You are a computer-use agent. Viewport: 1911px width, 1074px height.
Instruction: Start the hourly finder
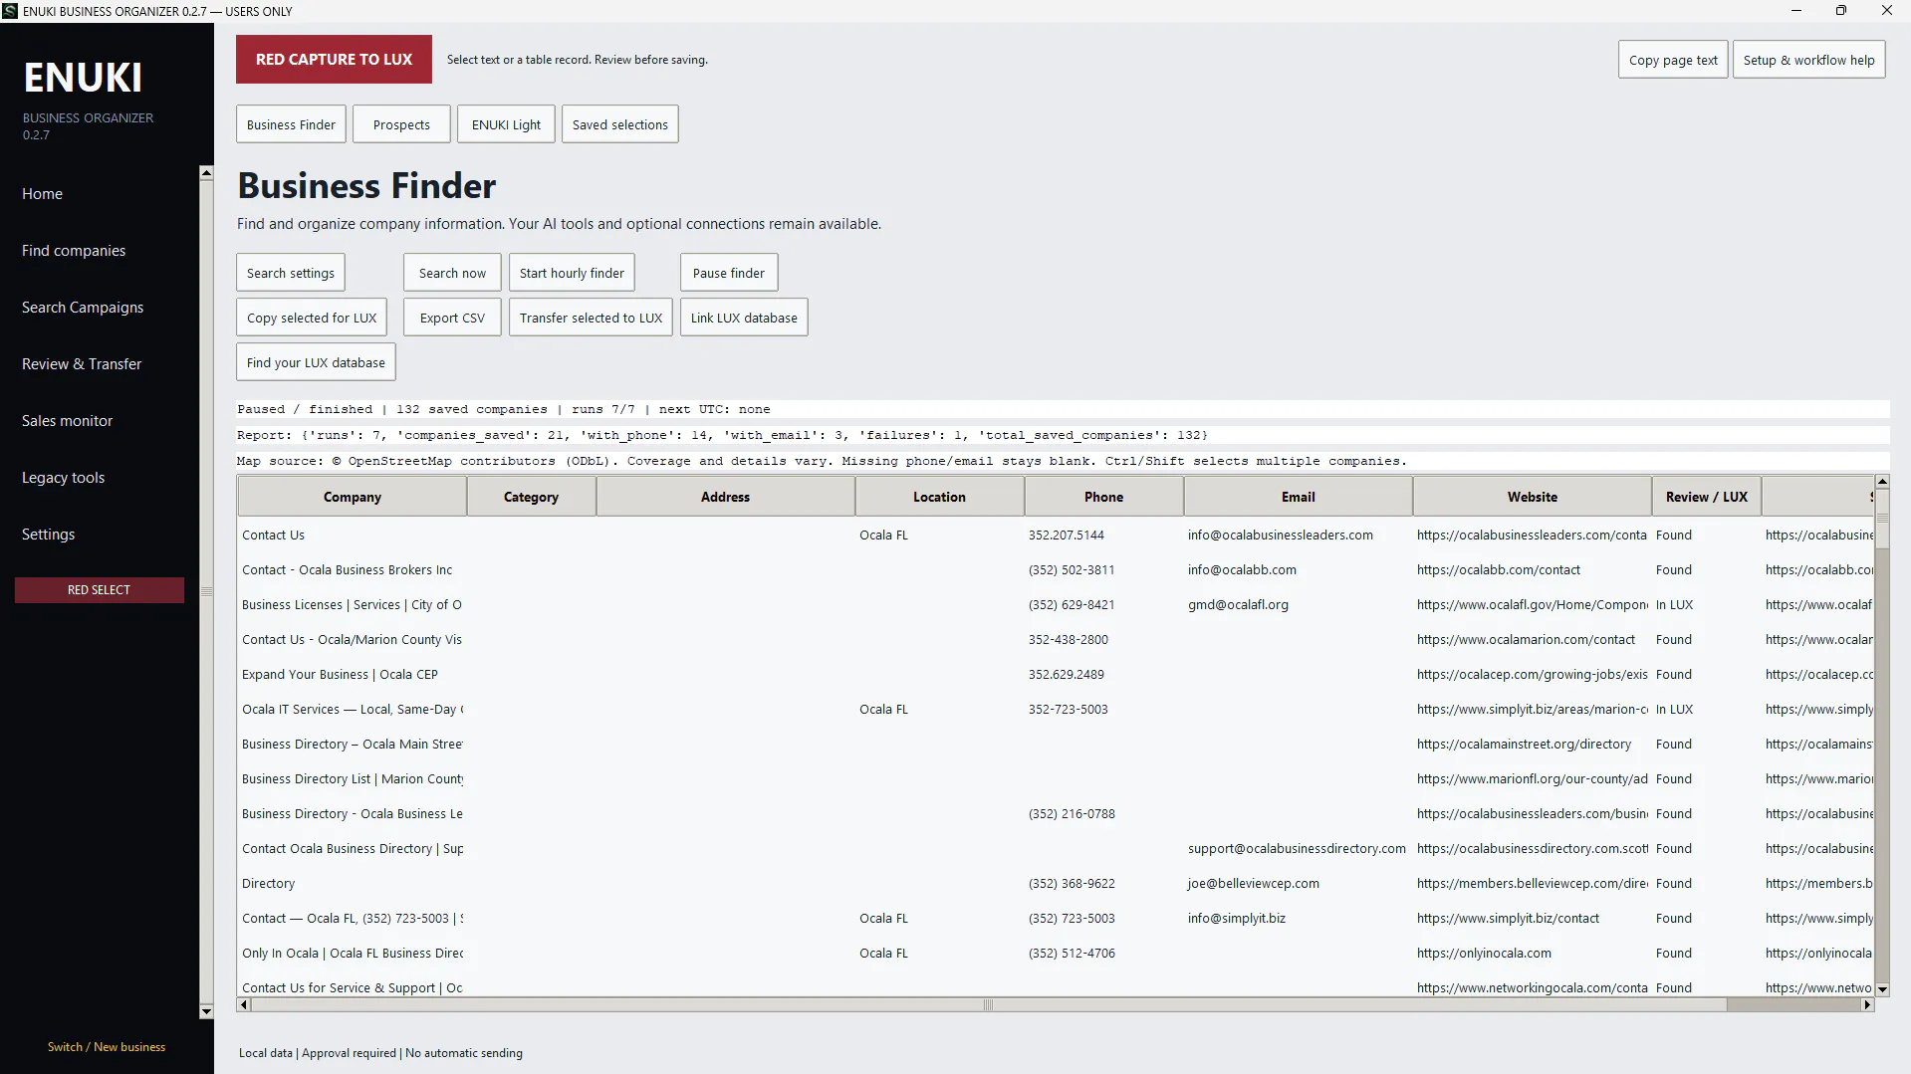click(572, 273)
